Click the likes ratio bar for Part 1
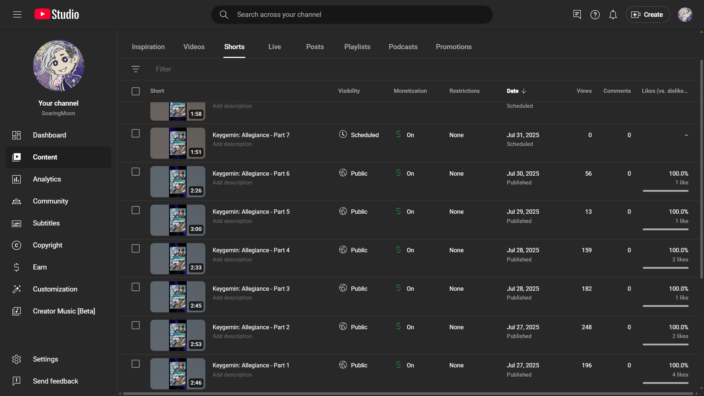704x396 pixels. click(x=665, y=383)
